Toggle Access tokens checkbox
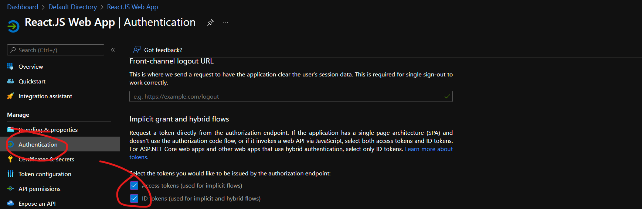 pyautogui.click(x=134, y=185)
